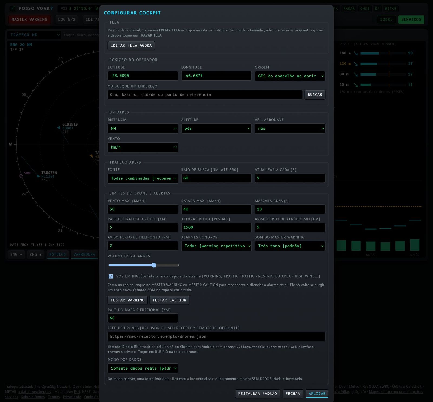Open the Alarmes Sonoros dropdown
This screenshot has height=402, width=433.
click(216, 246)
